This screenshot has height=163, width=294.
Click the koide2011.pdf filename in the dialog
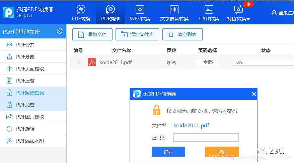191,126
